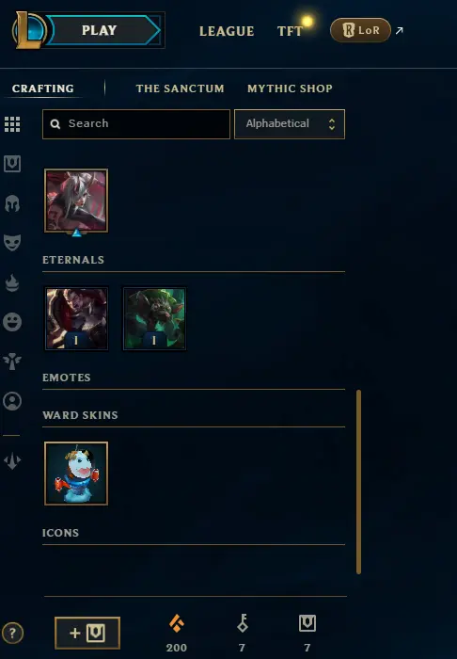Filter by emotes smiley icon
Image resolution: width=457 pixels, height=659 pixels.
click(x=12, y=322)
